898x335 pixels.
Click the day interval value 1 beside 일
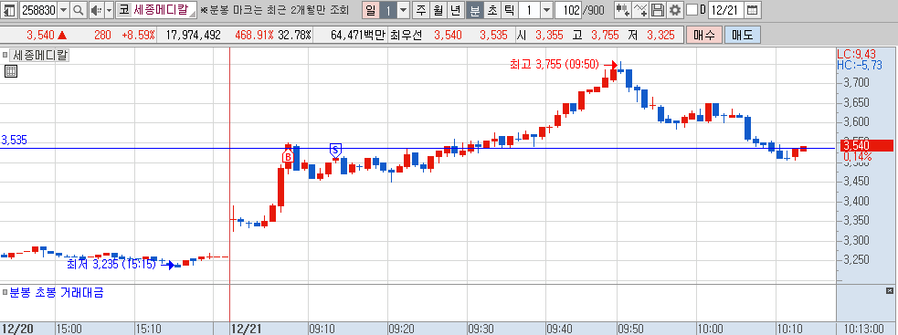(388, 10)
